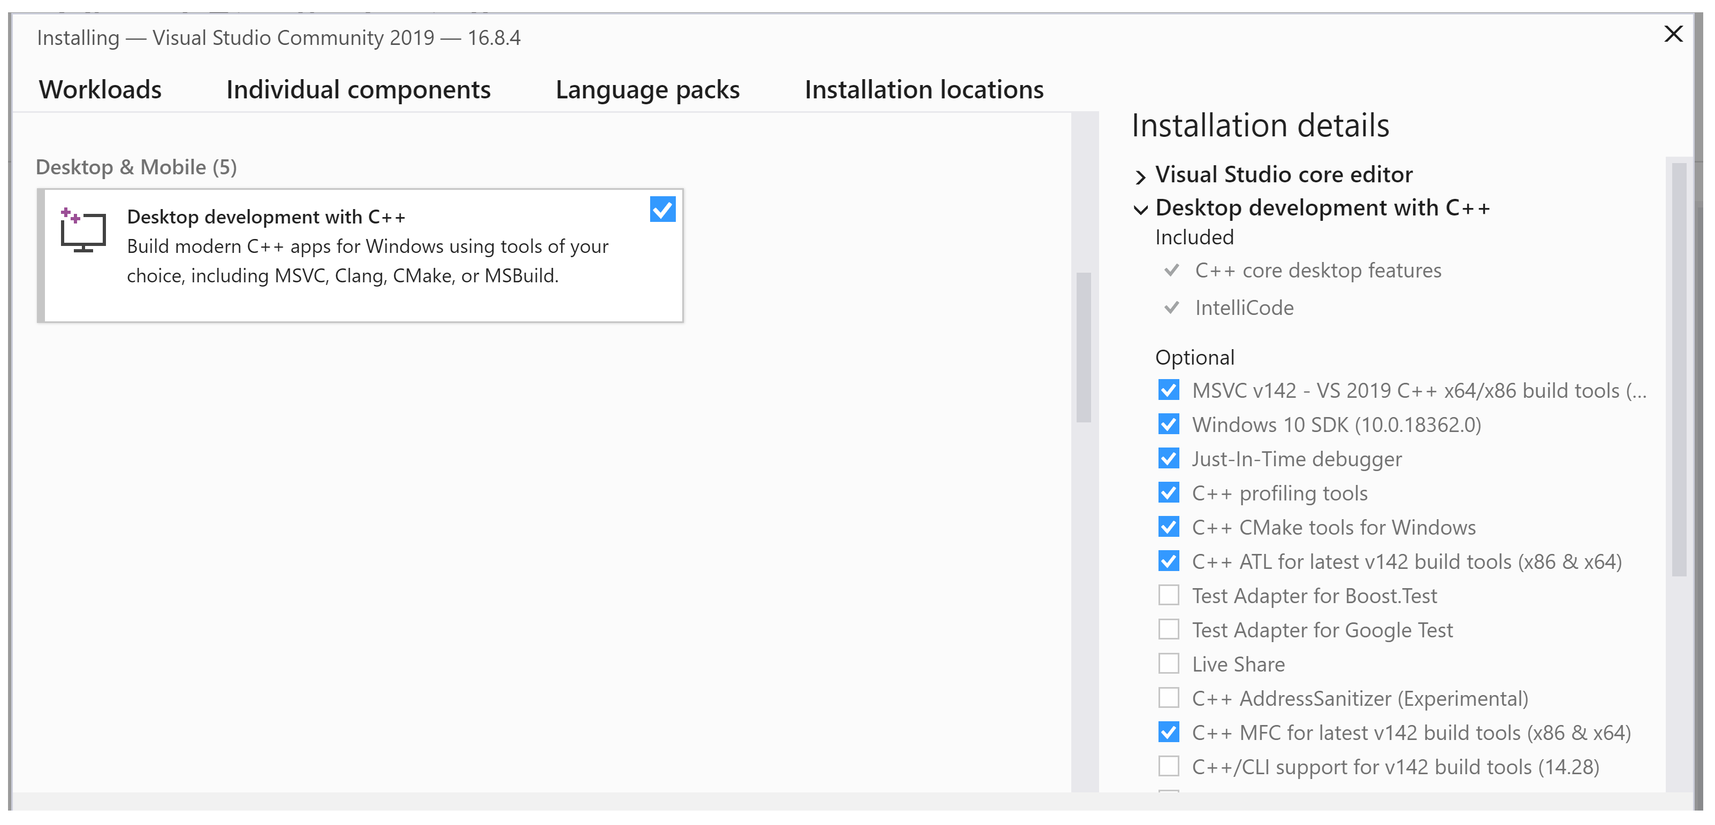Close the installer dialog with the X

[x=1673, y=34]
